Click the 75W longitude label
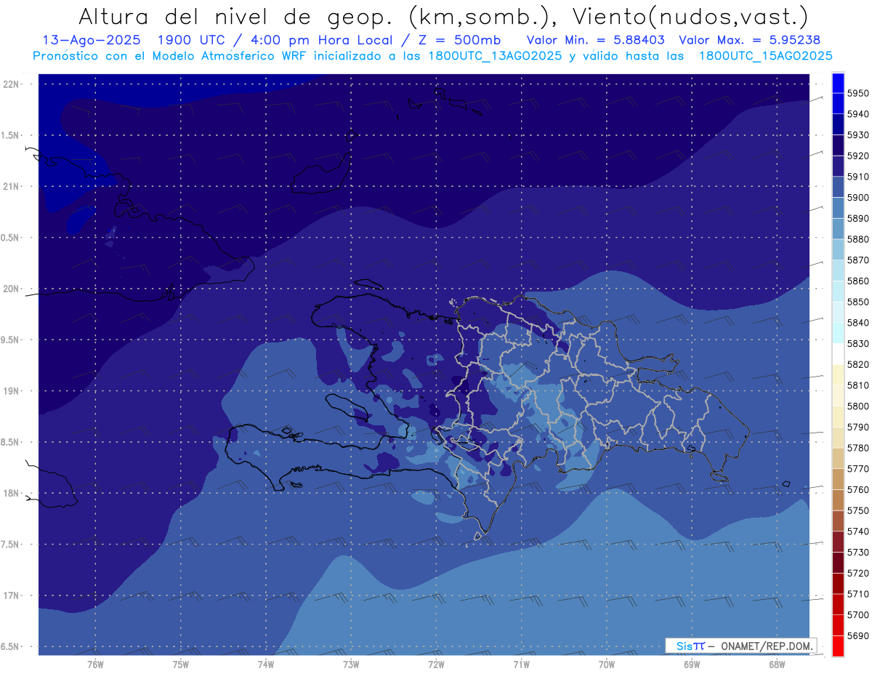 tap(181, 664)
